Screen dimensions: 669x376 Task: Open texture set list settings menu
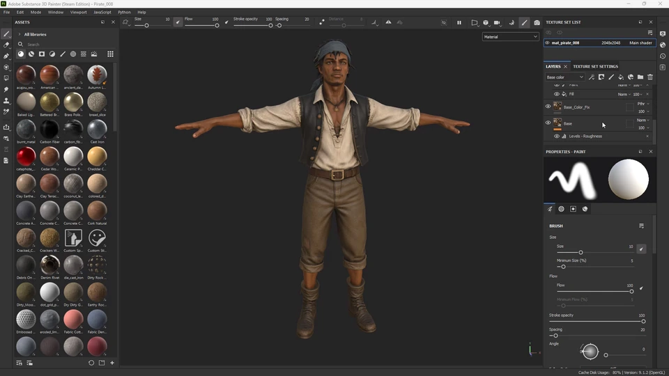(650, 33)
